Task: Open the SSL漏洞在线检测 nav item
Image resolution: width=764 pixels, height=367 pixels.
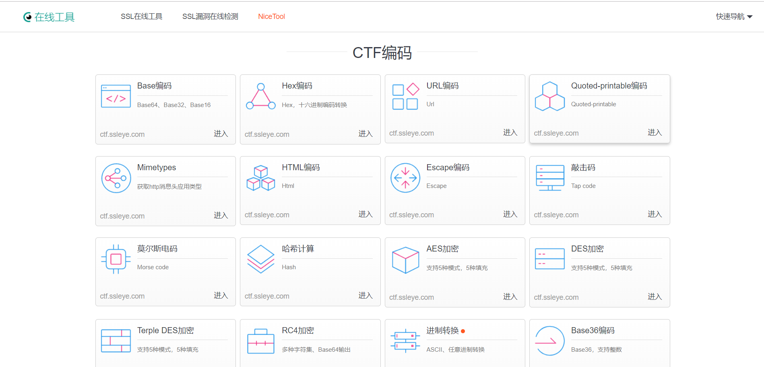Action: 210,16
